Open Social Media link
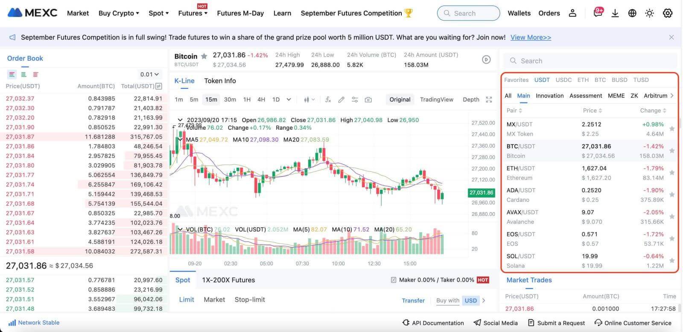The image size is (683, 332). (x=496, y=323)
